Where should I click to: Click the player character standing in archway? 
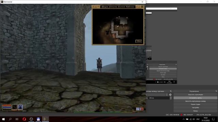99,65
